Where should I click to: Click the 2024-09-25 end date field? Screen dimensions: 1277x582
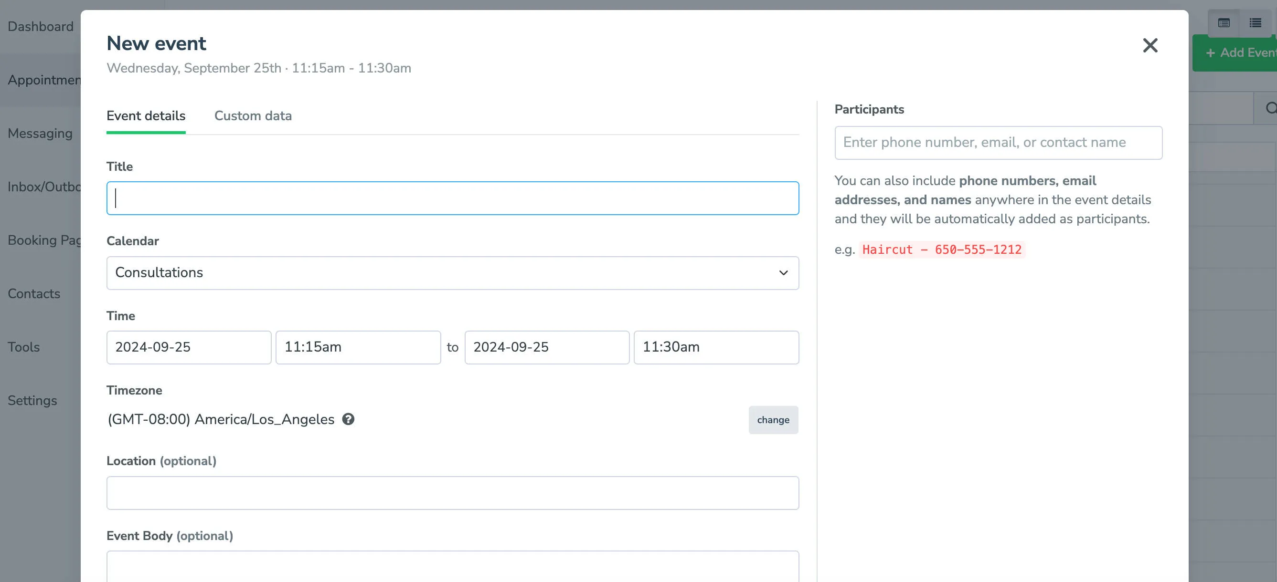click(547, 347)
